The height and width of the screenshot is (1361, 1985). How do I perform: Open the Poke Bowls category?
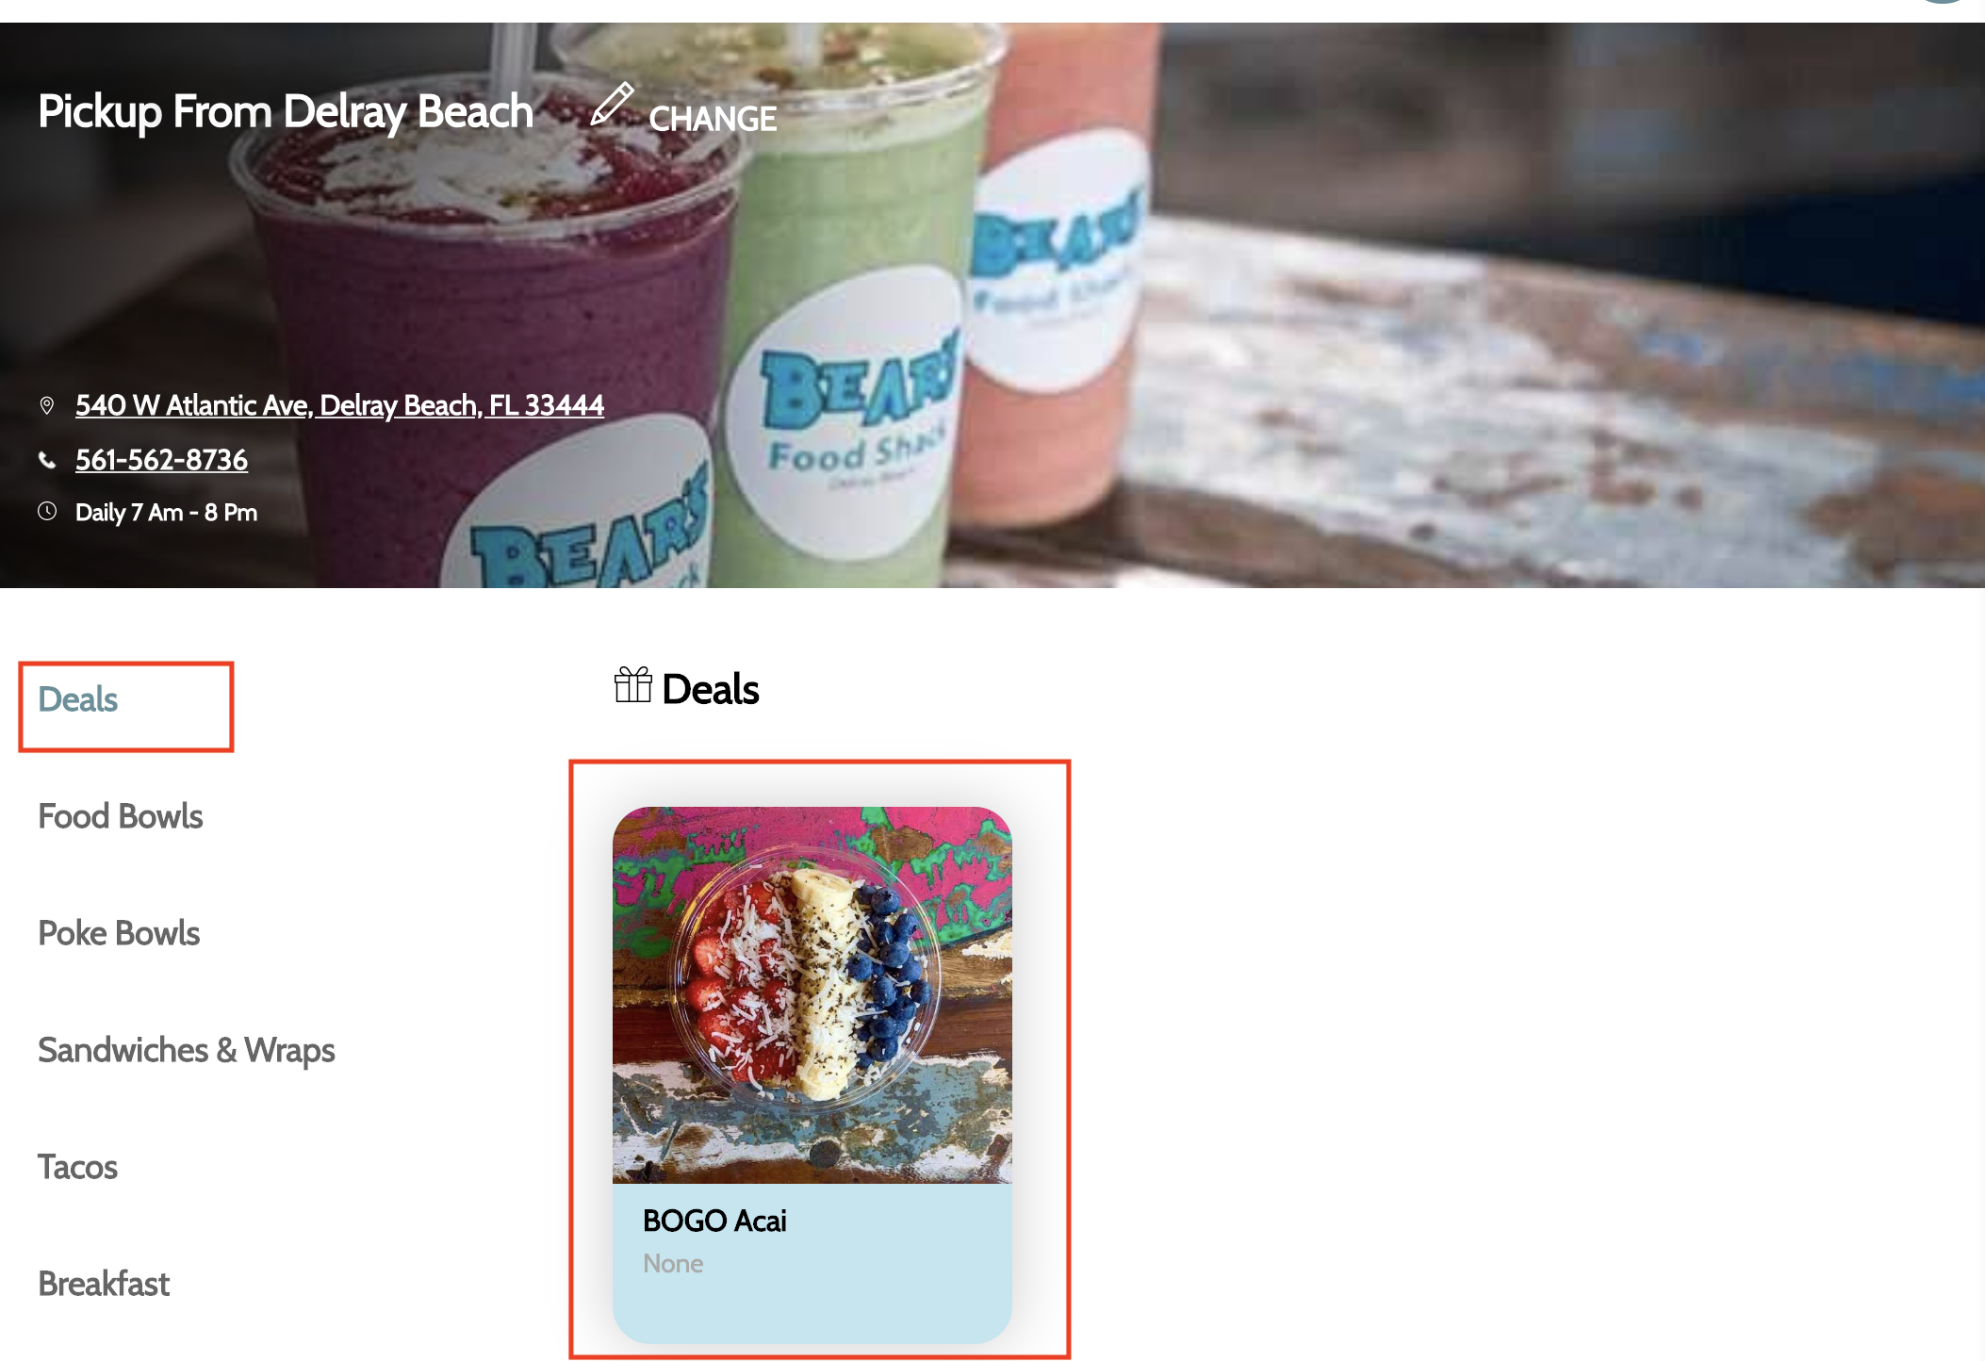click(119, 933)
